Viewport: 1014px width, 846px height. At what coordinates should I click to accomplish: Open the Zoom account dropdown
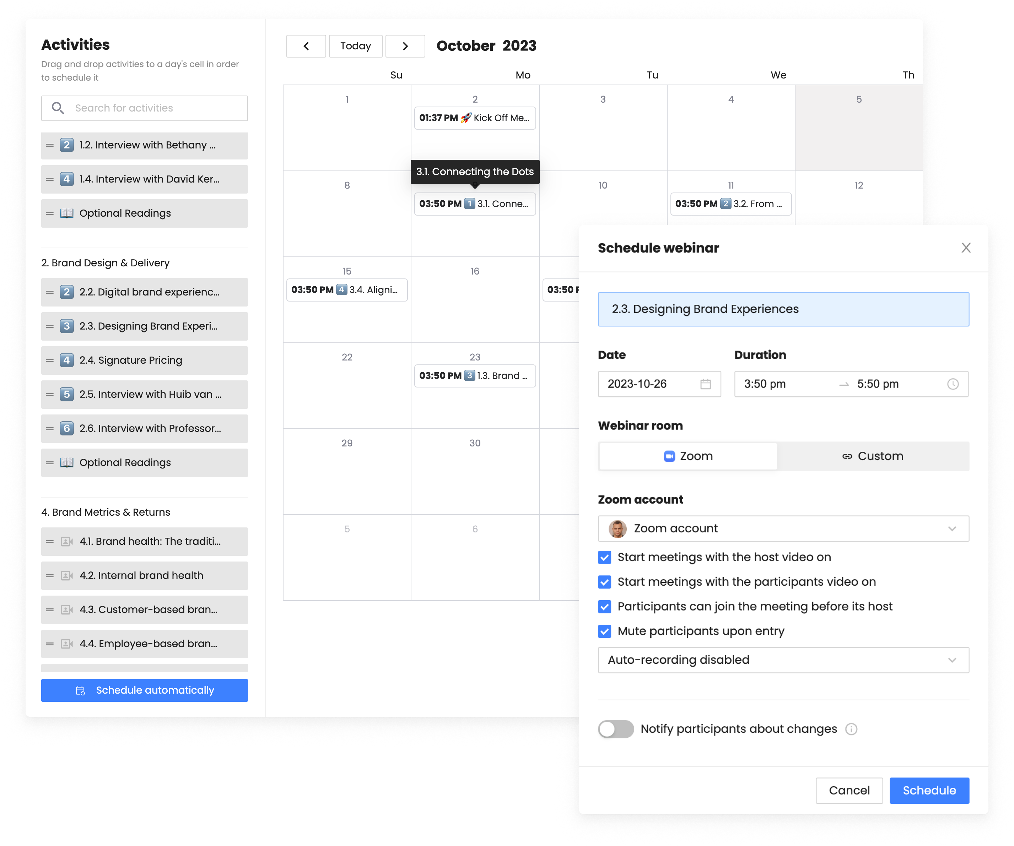point(783,529)
